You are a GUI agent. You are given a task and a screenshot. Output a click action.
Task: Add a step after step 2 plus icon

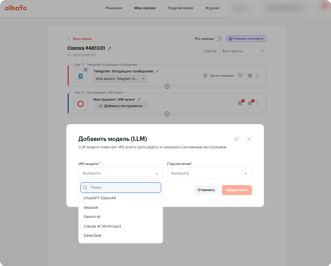coord(167,114)
